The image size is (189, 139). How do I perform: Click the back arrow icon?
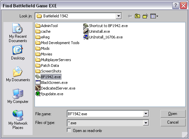130,16
